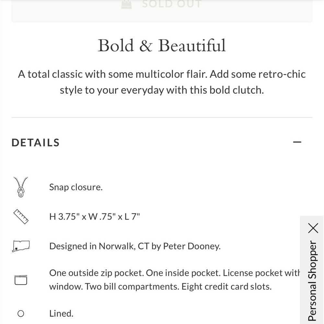Viewport: 324px width, 324px height.
Task: Click the divider line above Details
Action: (x=162, y=117)
